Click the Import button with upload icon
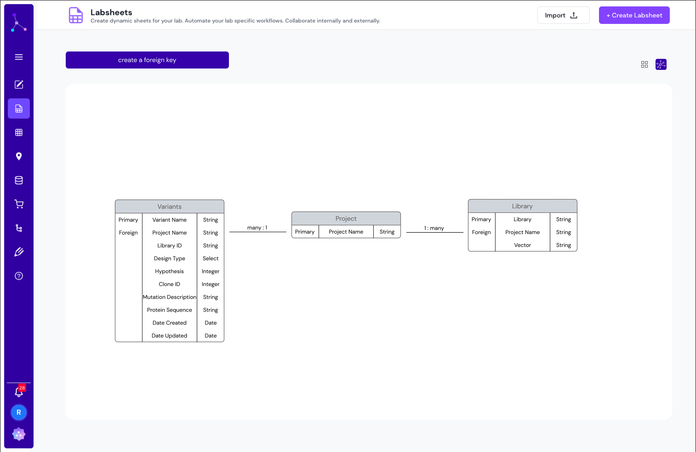 coord(563,15)
